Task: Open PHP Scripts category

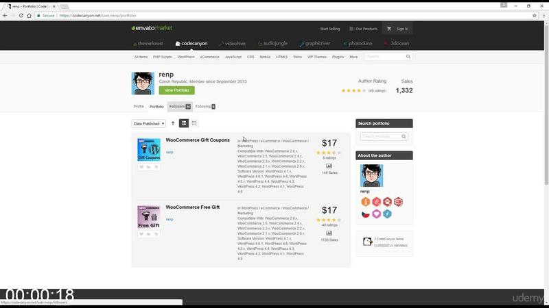Action: point(163,57)
